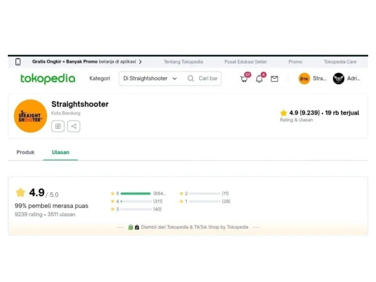Click the green Tokopedia bag icon
The height and width of the screenshot is (282, 376).
point(131,227)
